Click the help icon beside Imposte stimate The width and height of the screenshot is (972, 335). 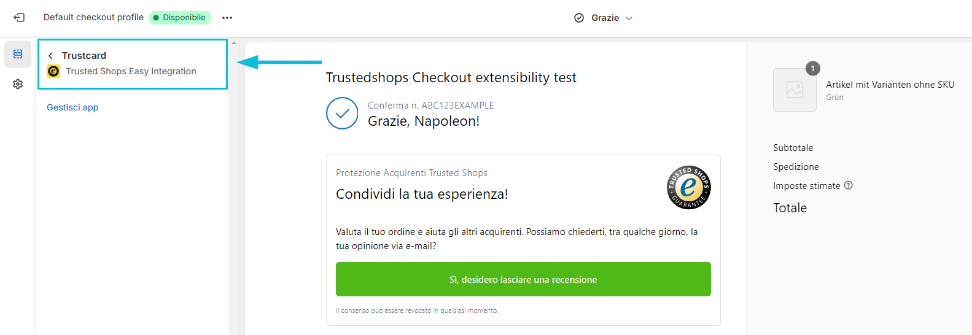tap(849, 185)
